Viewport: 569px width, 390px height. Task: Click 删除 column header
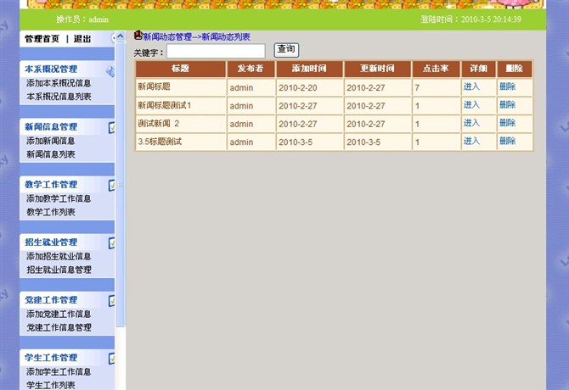[514, 69]
